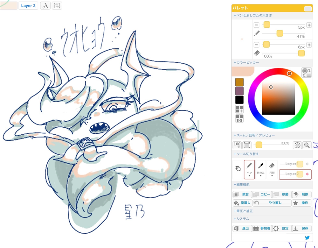This screenshot has height=248, width=318.
Task: Select the hand pan tool
Action: coord(238,169)
